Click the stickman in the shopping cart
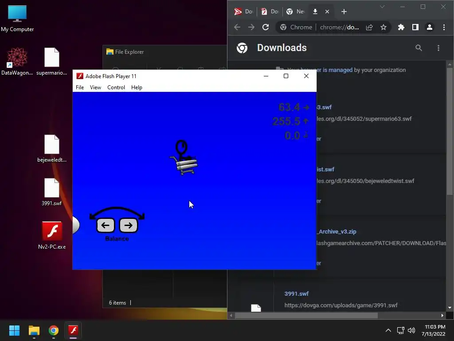 pyautogui.click(x=183, y=158)
